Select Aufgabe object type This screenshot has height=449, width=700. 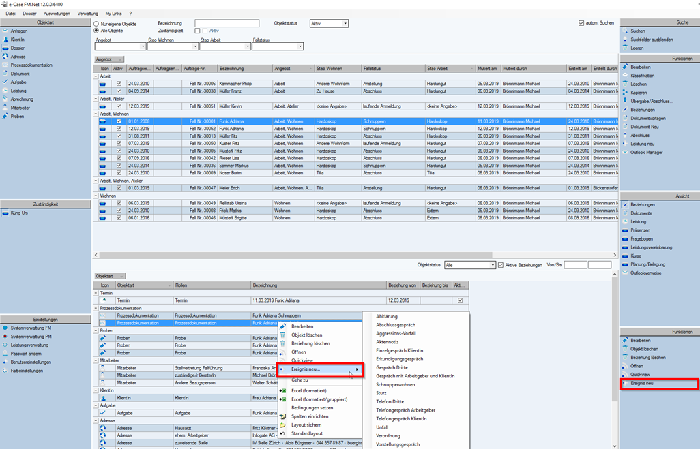tap(18, 82)
